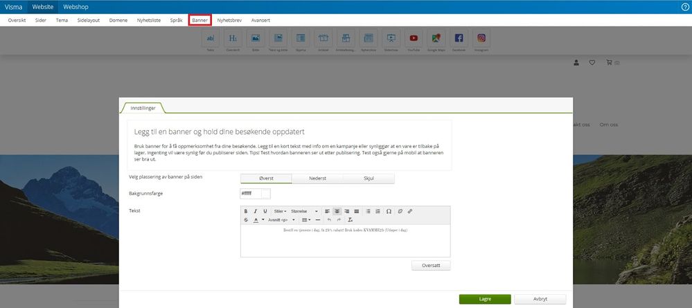
Task: Insert the Slideshow element
Action: coord(391,38)
